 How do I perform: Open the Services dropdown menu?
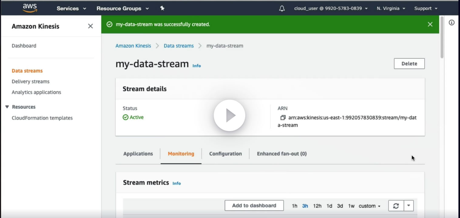[x=71, y=8]
